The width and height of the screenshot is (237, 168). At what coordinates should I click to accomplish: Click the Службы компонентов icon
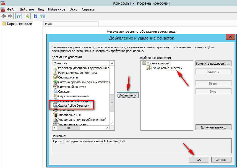tap(56, 96)
